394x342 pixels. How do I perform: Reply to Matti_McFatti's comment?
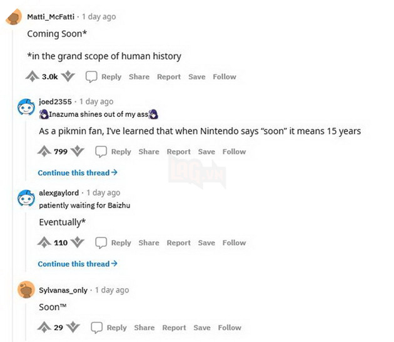(104, 76)
